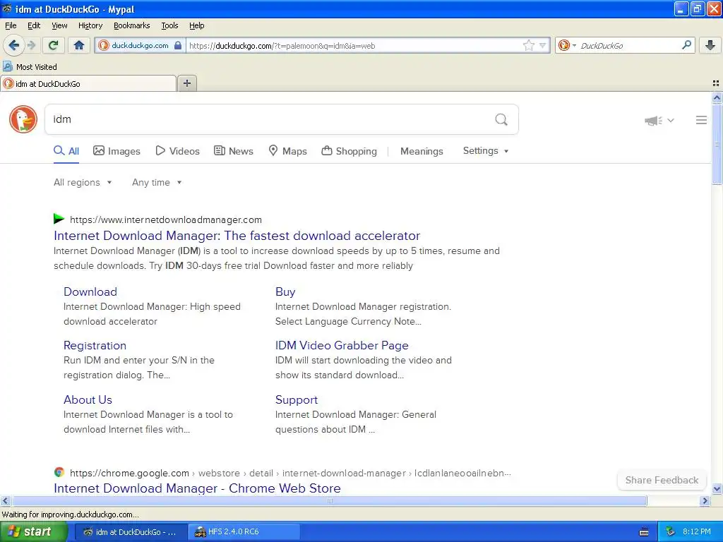Click the DuckDuckGo duck logo
Viewport: 723px width, 542px height.
(23, 119)
